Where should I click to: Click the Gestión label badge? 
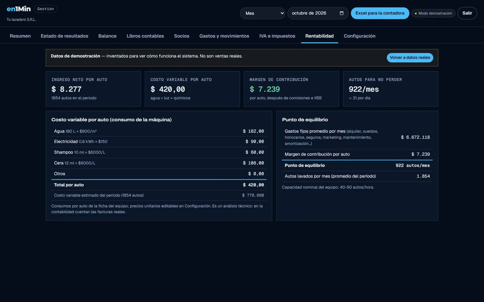point(46,9)
